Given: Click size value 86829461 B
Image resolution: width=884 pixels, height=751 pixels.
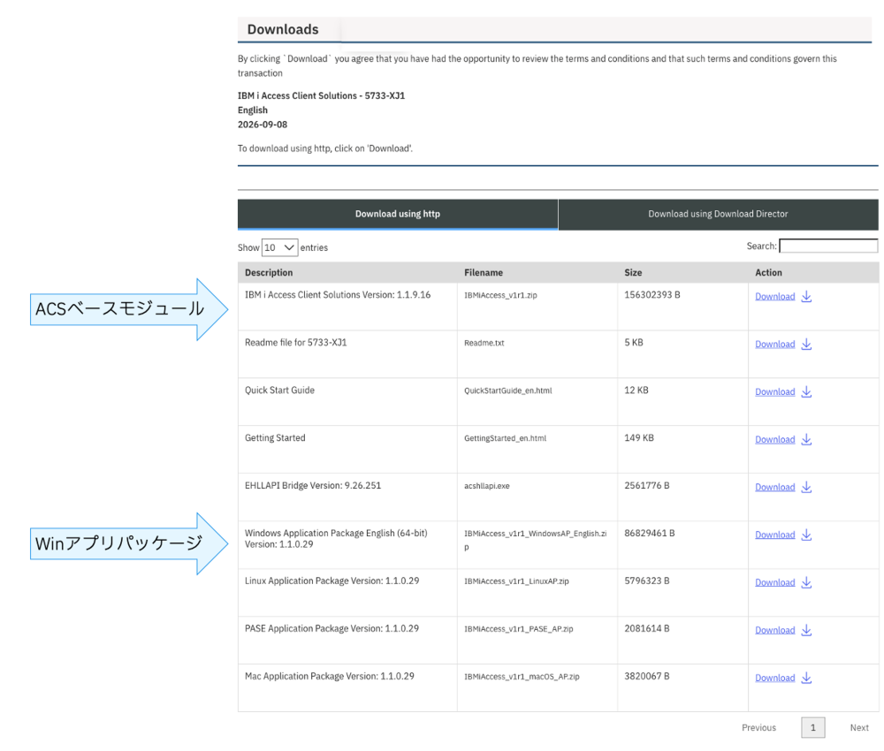Looking at the screenshot, I should click(650, 533).
